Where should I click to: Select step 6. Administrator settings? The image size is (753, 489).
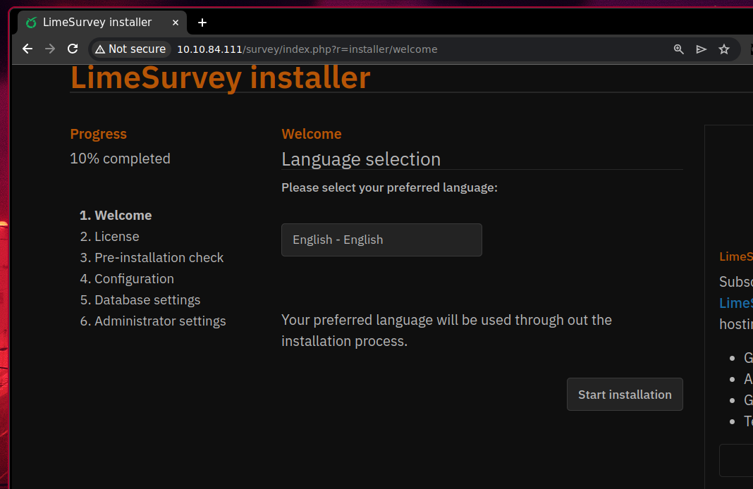[153, 321]
